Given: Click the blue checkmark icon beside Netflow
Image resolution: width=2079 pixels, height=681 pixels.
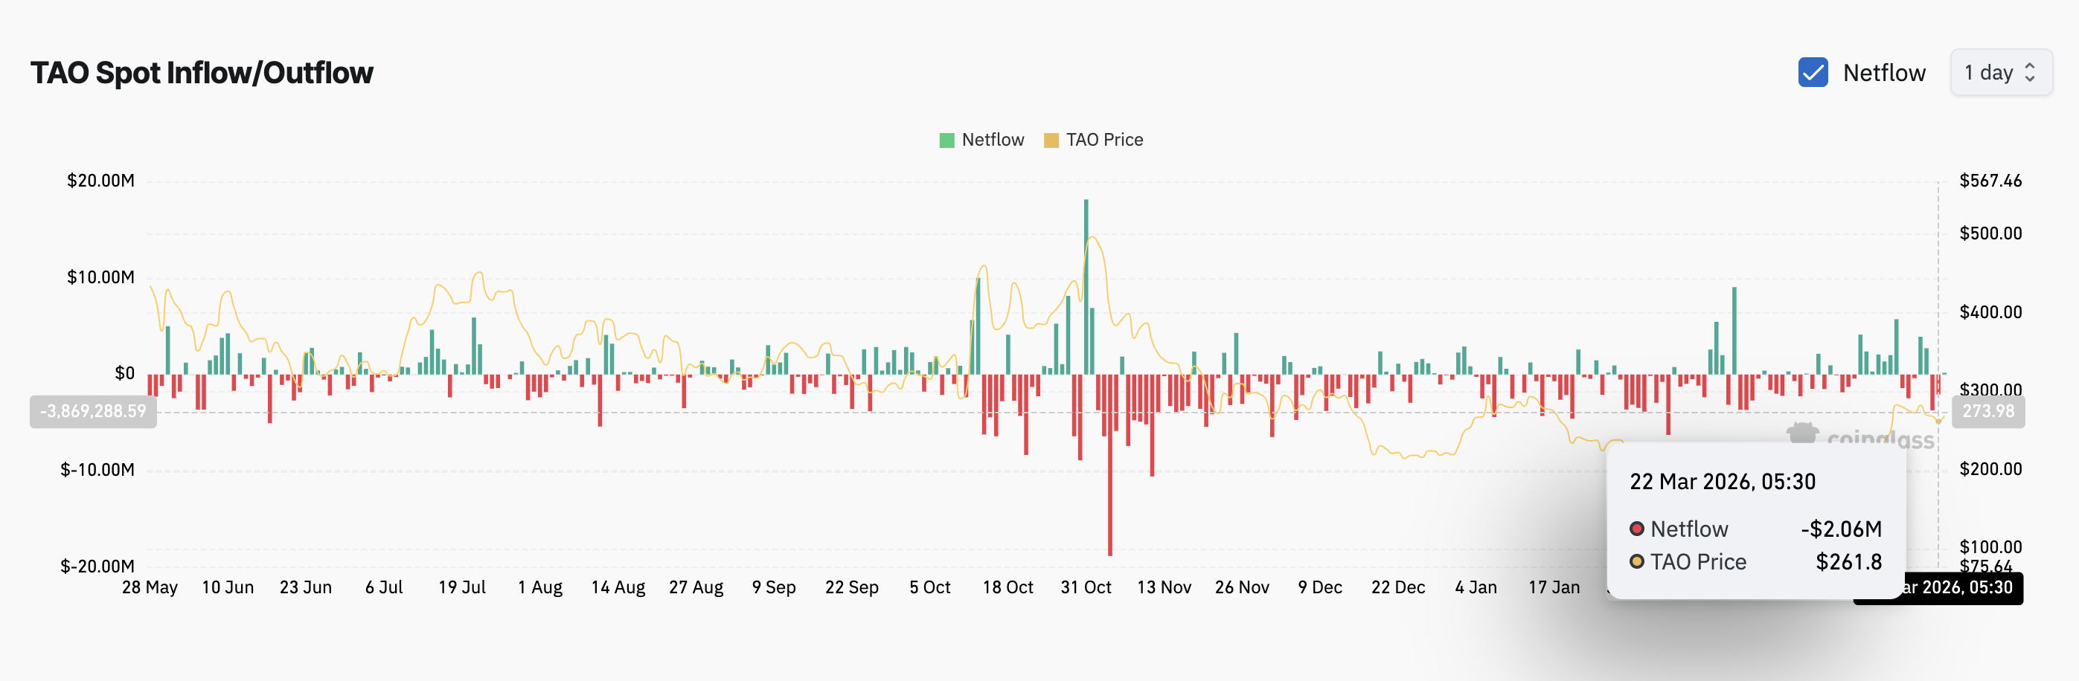Looking at the screenshot, I should tap(1813, 73).
